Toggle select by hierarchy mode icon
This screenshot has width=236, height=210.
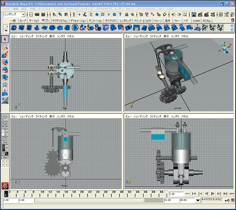click(54, 15)
